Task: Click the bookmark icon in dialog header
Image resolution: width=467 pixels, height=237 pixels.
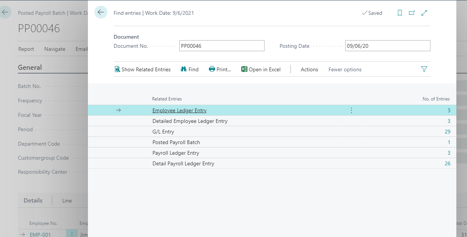Action: 400,13
